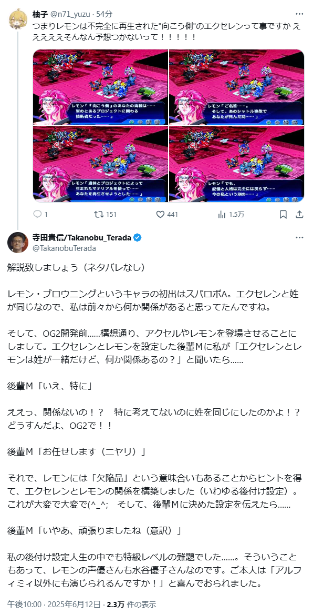Image resolution: width=313 pixels, height=614 pixels.
Task: Open the @n71_yuzu handle link
Action: click(x=70, y=14)
